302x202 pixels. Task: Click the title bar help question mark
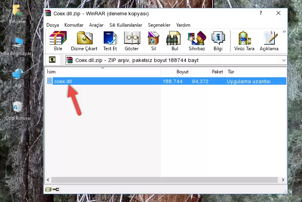261,13
